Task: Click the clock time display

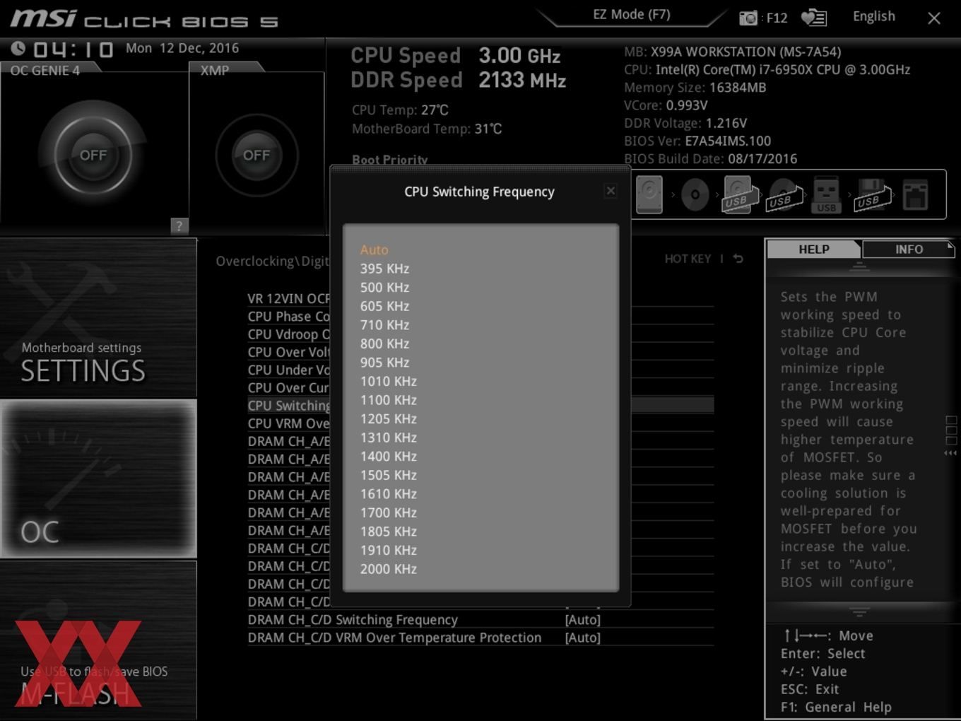Action: tap(73, 49)
